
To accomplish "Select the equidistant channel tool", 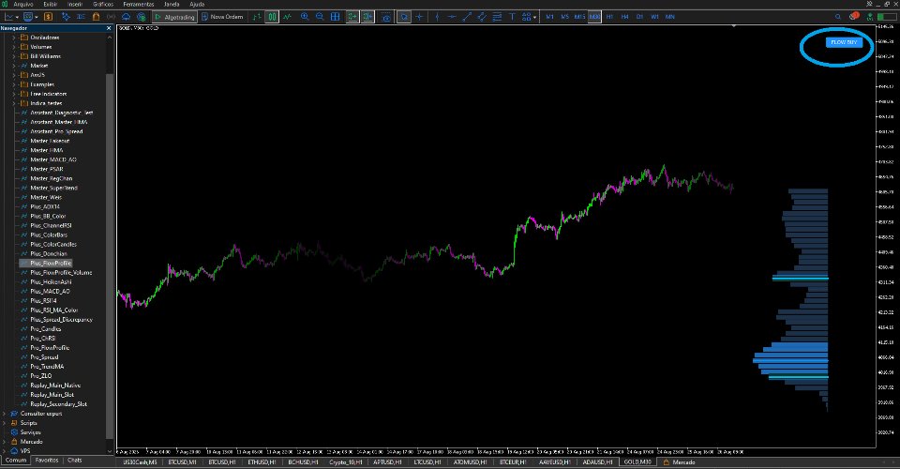I will coord(482,17).
